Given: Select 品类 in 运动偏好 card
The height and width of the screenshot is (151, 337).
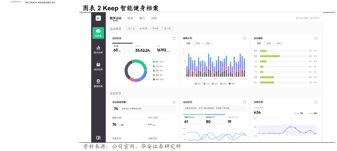Looking at the screenshot, I should [x=269, y=43].
